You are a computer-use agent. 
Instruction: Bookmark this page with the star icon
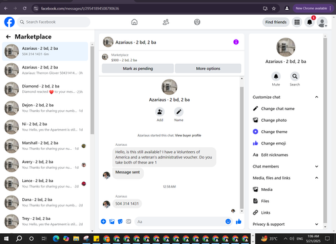[274, 9]
